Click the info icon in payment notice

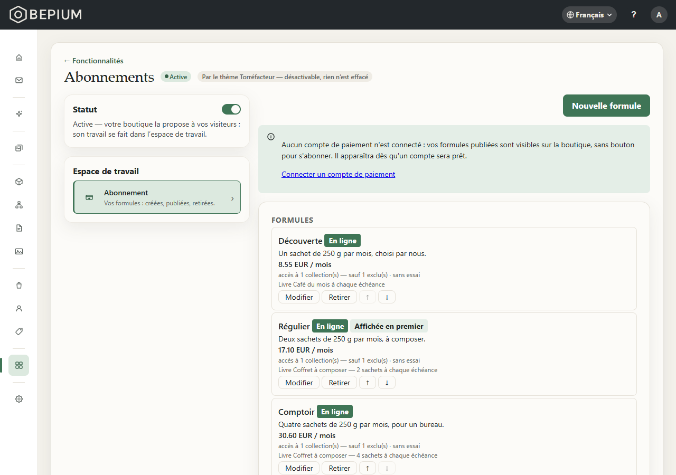point(271,137)
